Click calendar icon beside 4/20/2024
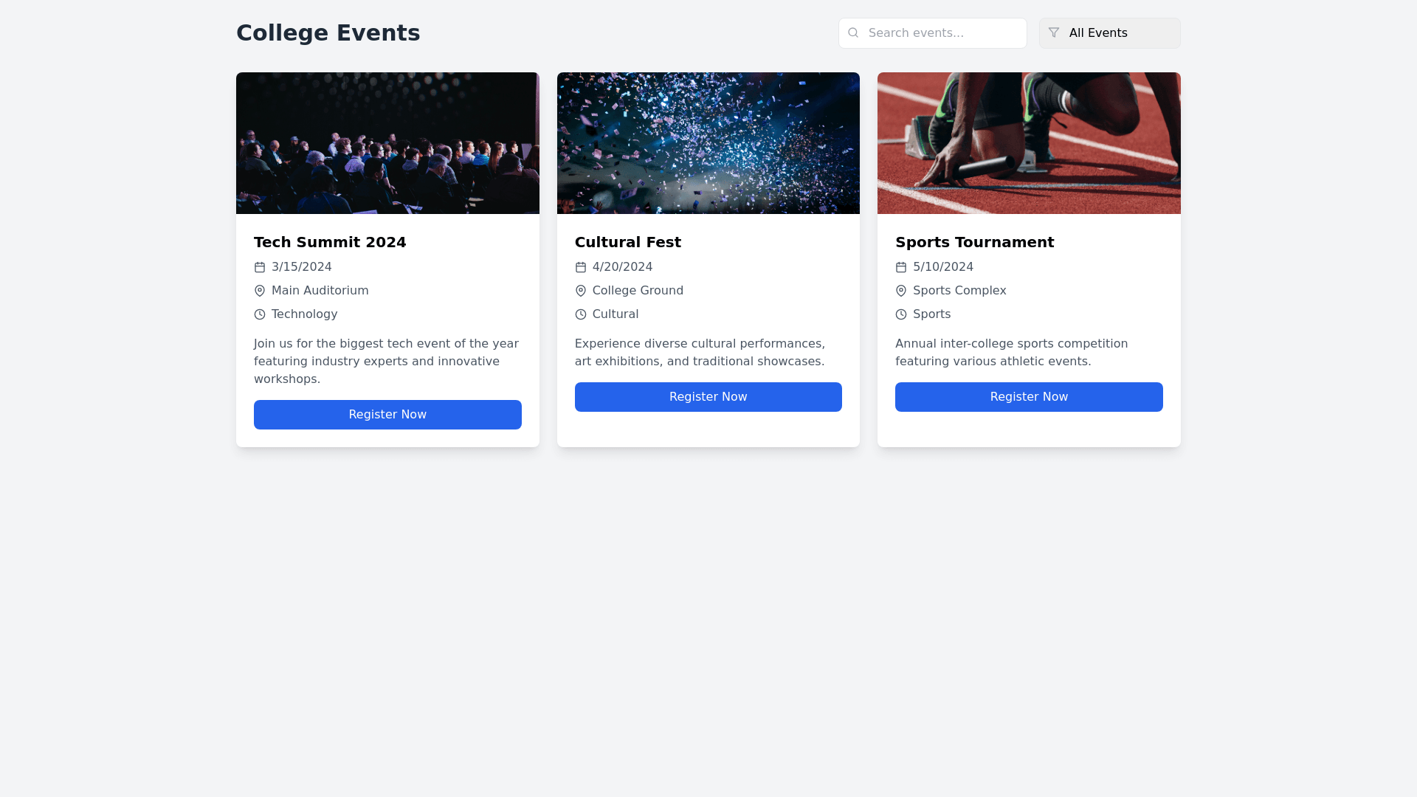This screenshot has height=797, width=1417. 581,267
